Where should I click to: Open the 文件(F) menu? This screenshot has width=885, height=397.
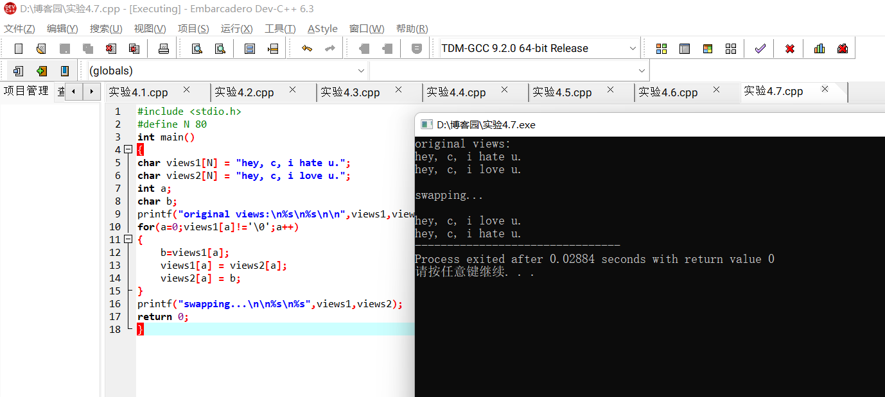(x=19, y=29)
